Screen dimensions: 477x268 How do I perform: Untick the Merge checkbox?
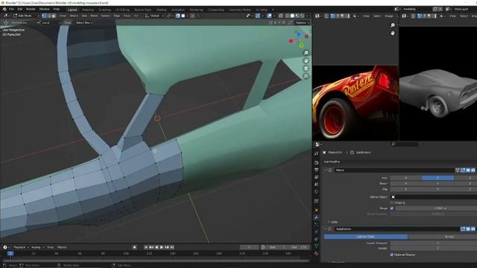[x=392, y=208]
